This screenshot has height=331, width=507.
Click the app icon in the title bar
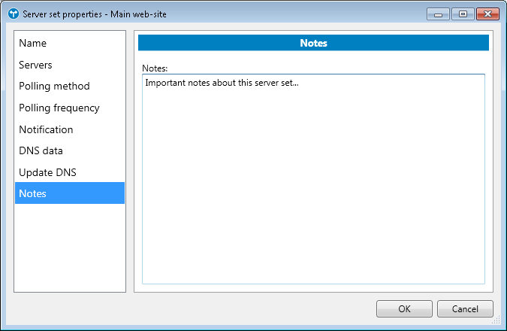[x=13, y=14]
